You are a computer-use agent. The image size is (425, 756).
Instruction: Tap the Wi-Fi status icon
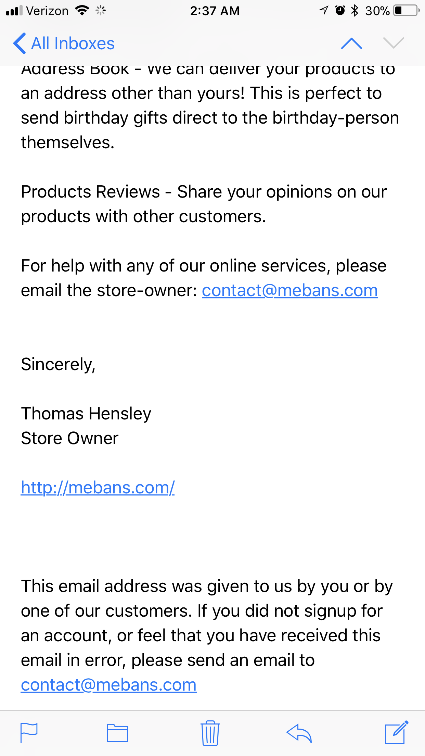point(82,11)
